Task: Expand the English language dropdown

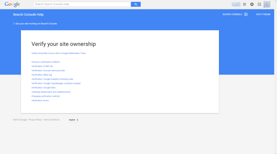Action: (x=74, y=120)
